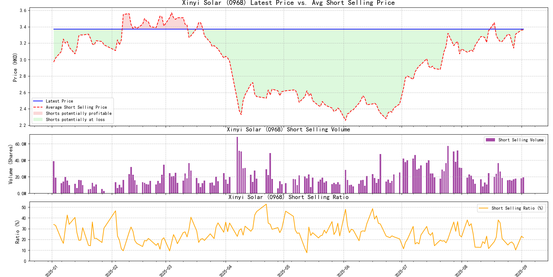Click the top chart title 'Latest Price vs. Avg Short Selling Price'
553x277 pixels.
click(288, 3)
